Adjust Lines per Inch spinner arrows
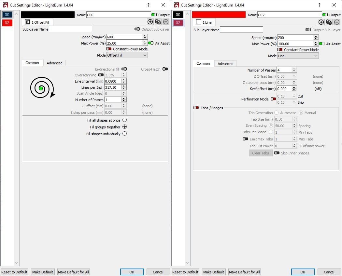Screen dimensions: 342x276 pos(124,87)
